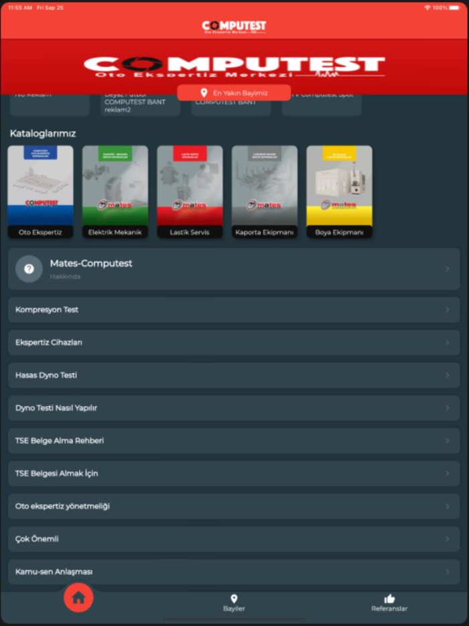Select the TSE Belge Alma Rehberi label
469x626 pixels.
(x=60, y=441)
